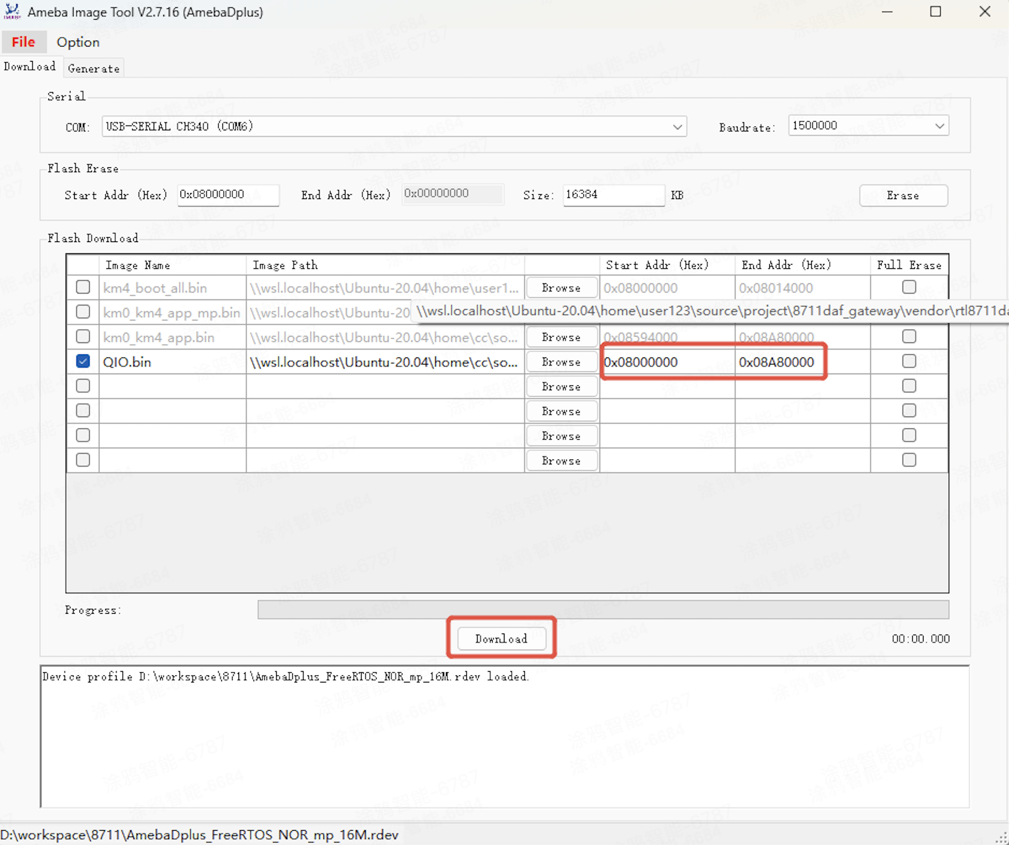Uncheck the QIO.bin image checkbox

(83, 362)
